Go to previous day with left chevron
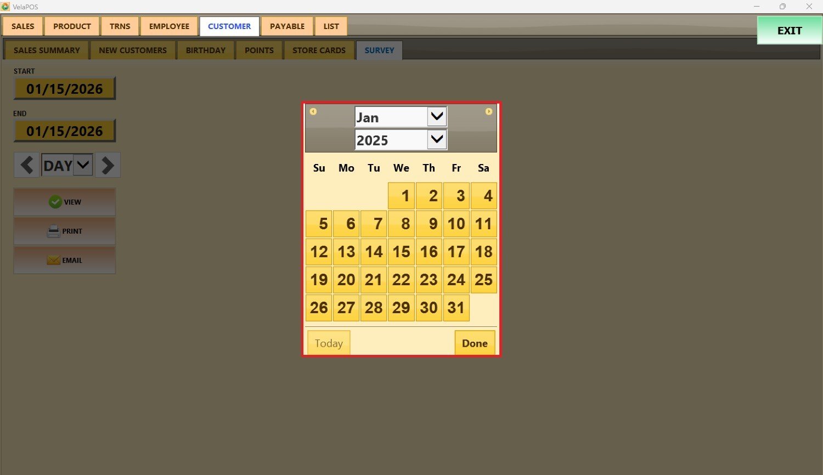 point(26,165)
